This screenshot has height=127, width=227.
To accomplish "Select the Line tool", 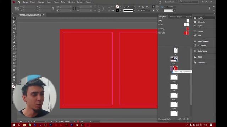I will coord(14,39).
